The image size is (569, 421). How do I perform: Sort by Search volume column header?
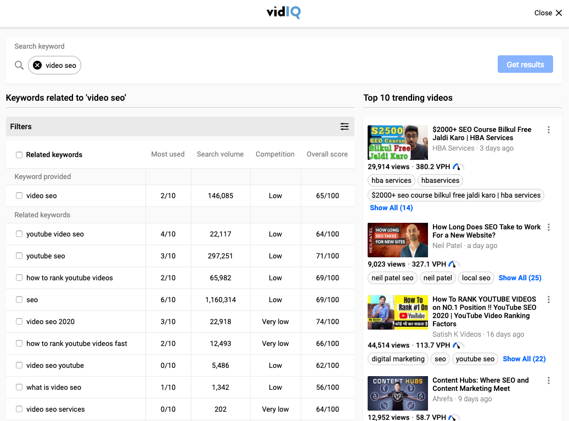(220, 154)
